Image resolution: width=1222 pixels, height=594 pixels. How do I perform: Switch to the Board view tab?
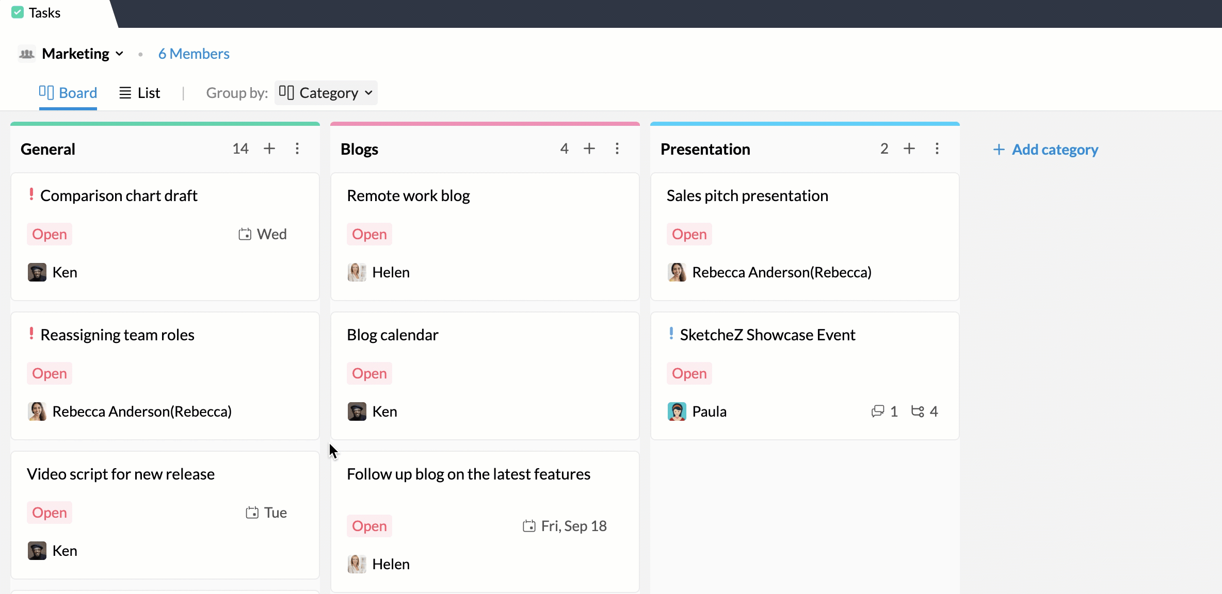tap(68, 93)
